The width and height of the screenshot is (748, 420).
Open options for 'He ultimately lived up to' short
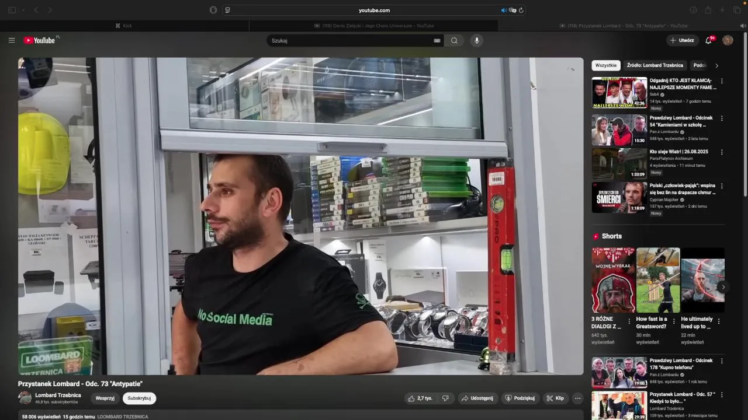pyautogui.click(x=719, y=321)
